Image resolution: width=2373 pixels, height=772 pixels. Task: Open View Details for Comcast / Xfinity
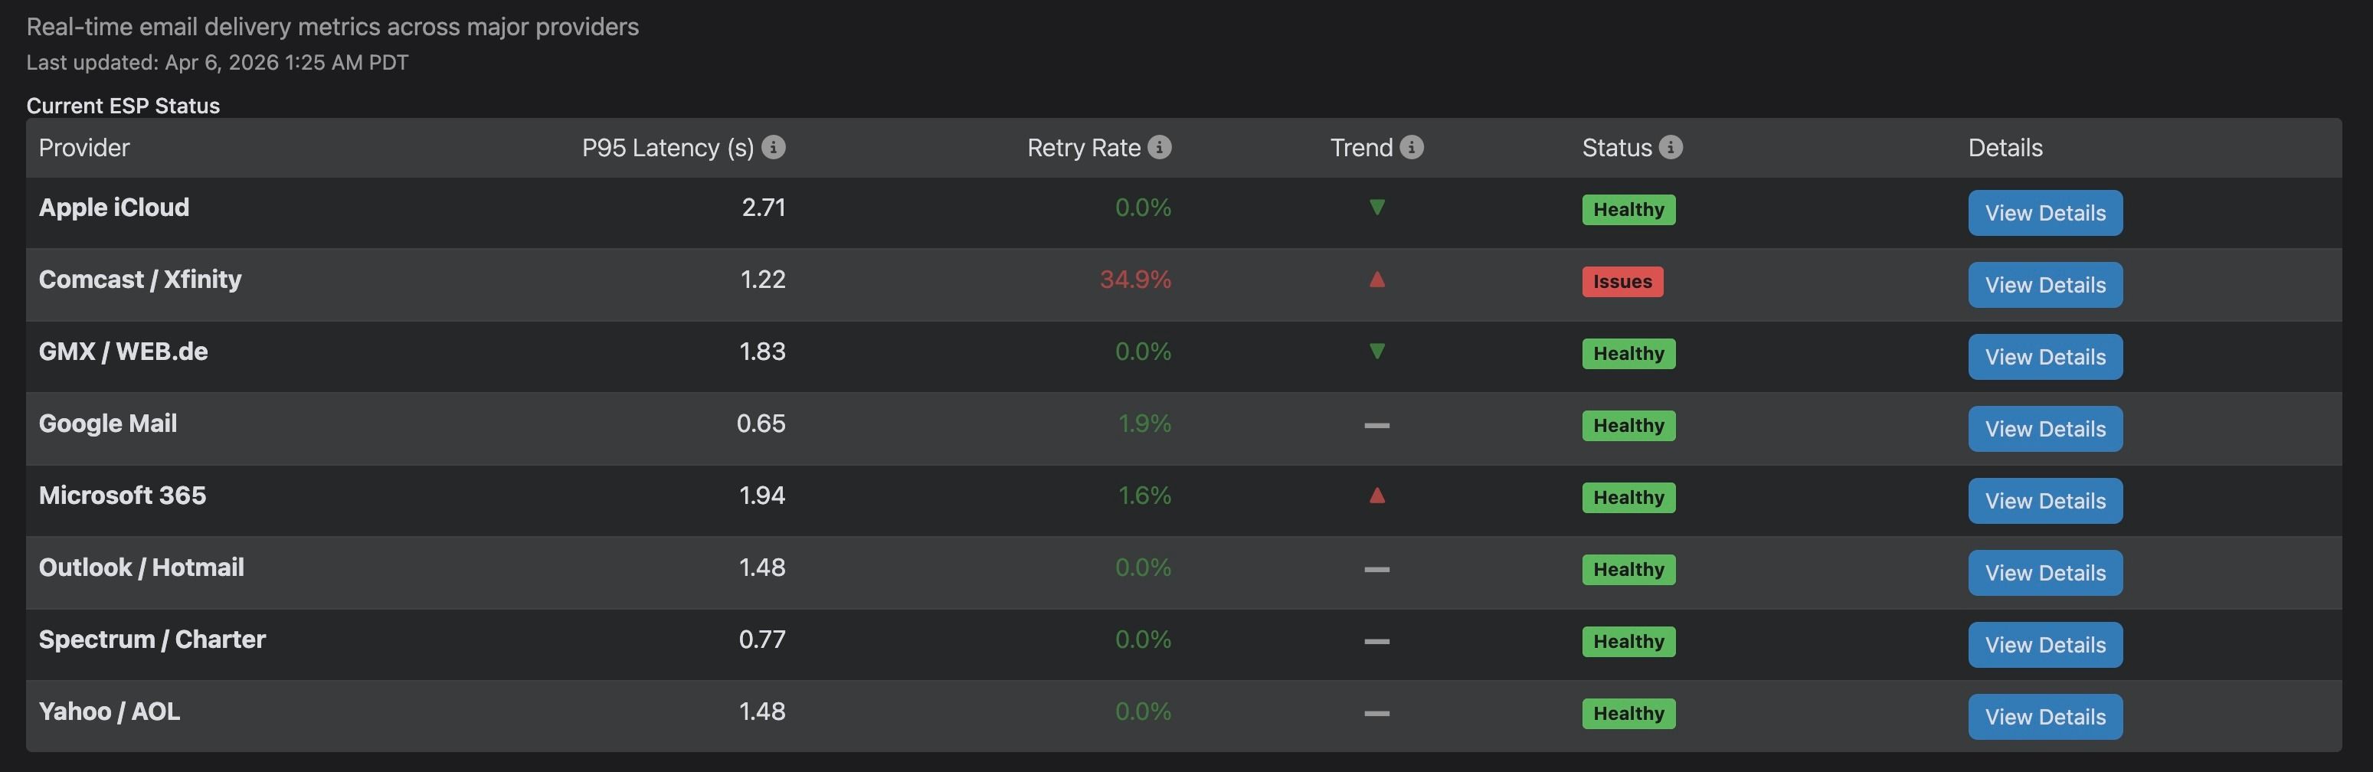click(x=2044, y=285)
